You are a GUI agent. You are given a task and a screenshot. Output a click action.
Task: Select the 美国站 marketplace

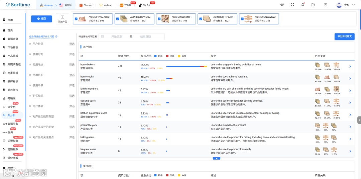65,5
